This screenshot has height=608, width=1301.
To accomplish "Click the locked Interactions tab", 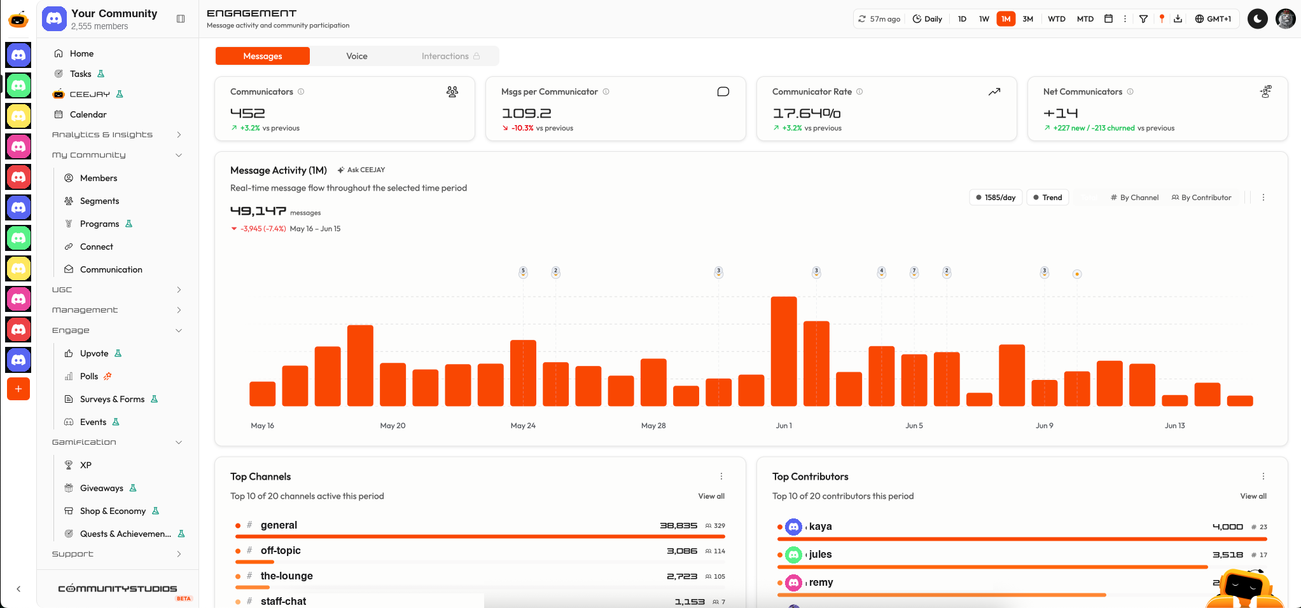I will point(450,56).
